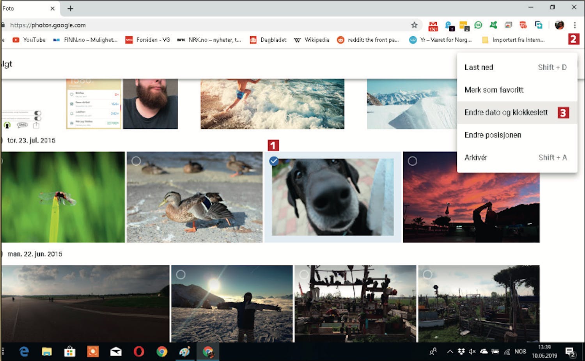
Task: Open the new tab plus button
Action: 70,8
